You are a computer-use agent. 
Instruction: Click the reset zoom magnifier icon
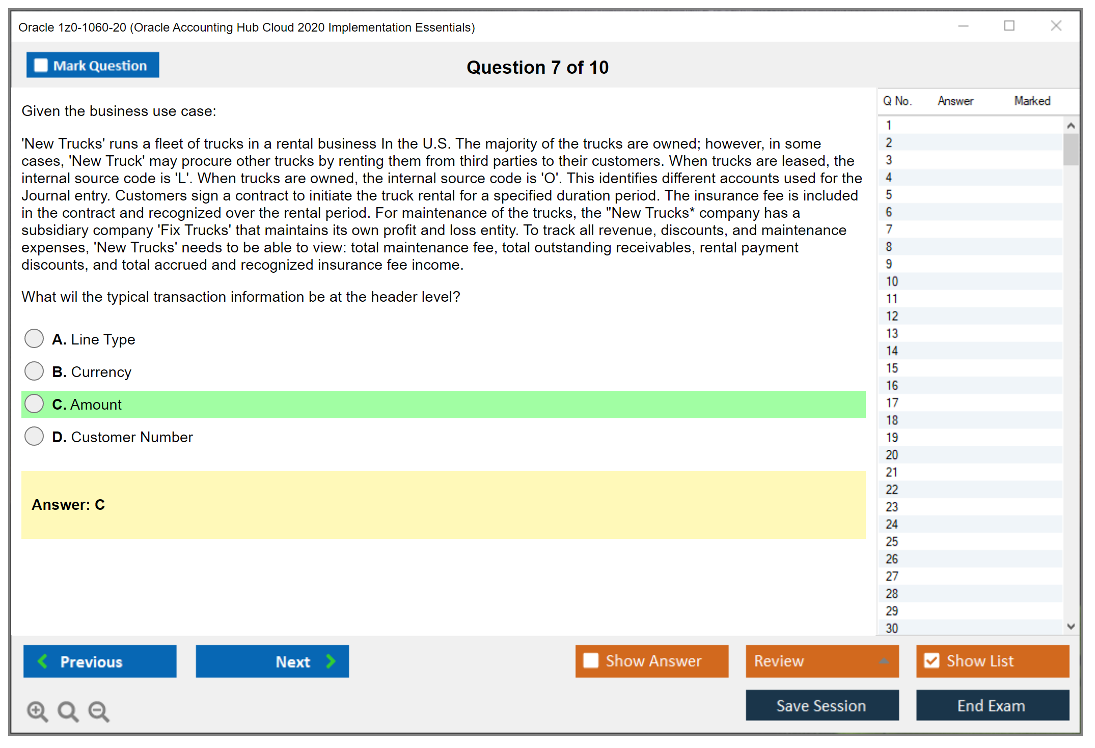click(68, 711)
